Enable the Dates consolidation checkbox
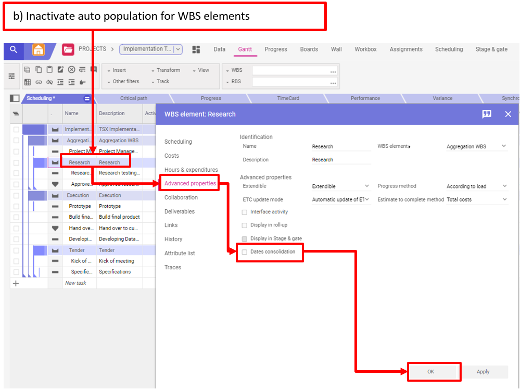 click(245, 252)
